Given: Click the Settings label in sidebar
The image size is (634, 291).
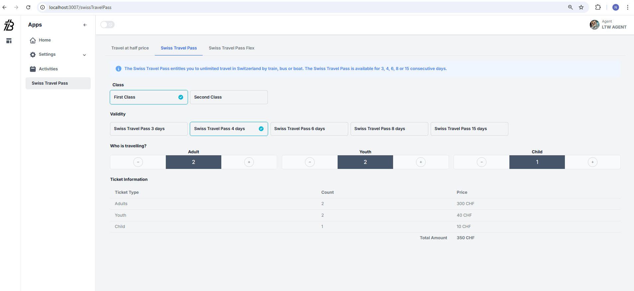Looking at the screenshot, I should coord(47,54).
